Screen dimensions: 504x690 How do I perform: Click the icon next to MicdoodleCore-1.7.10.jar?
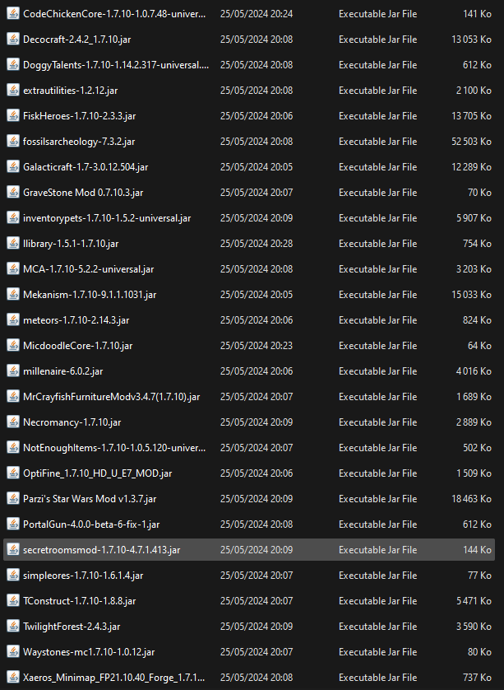coord(13,346)
